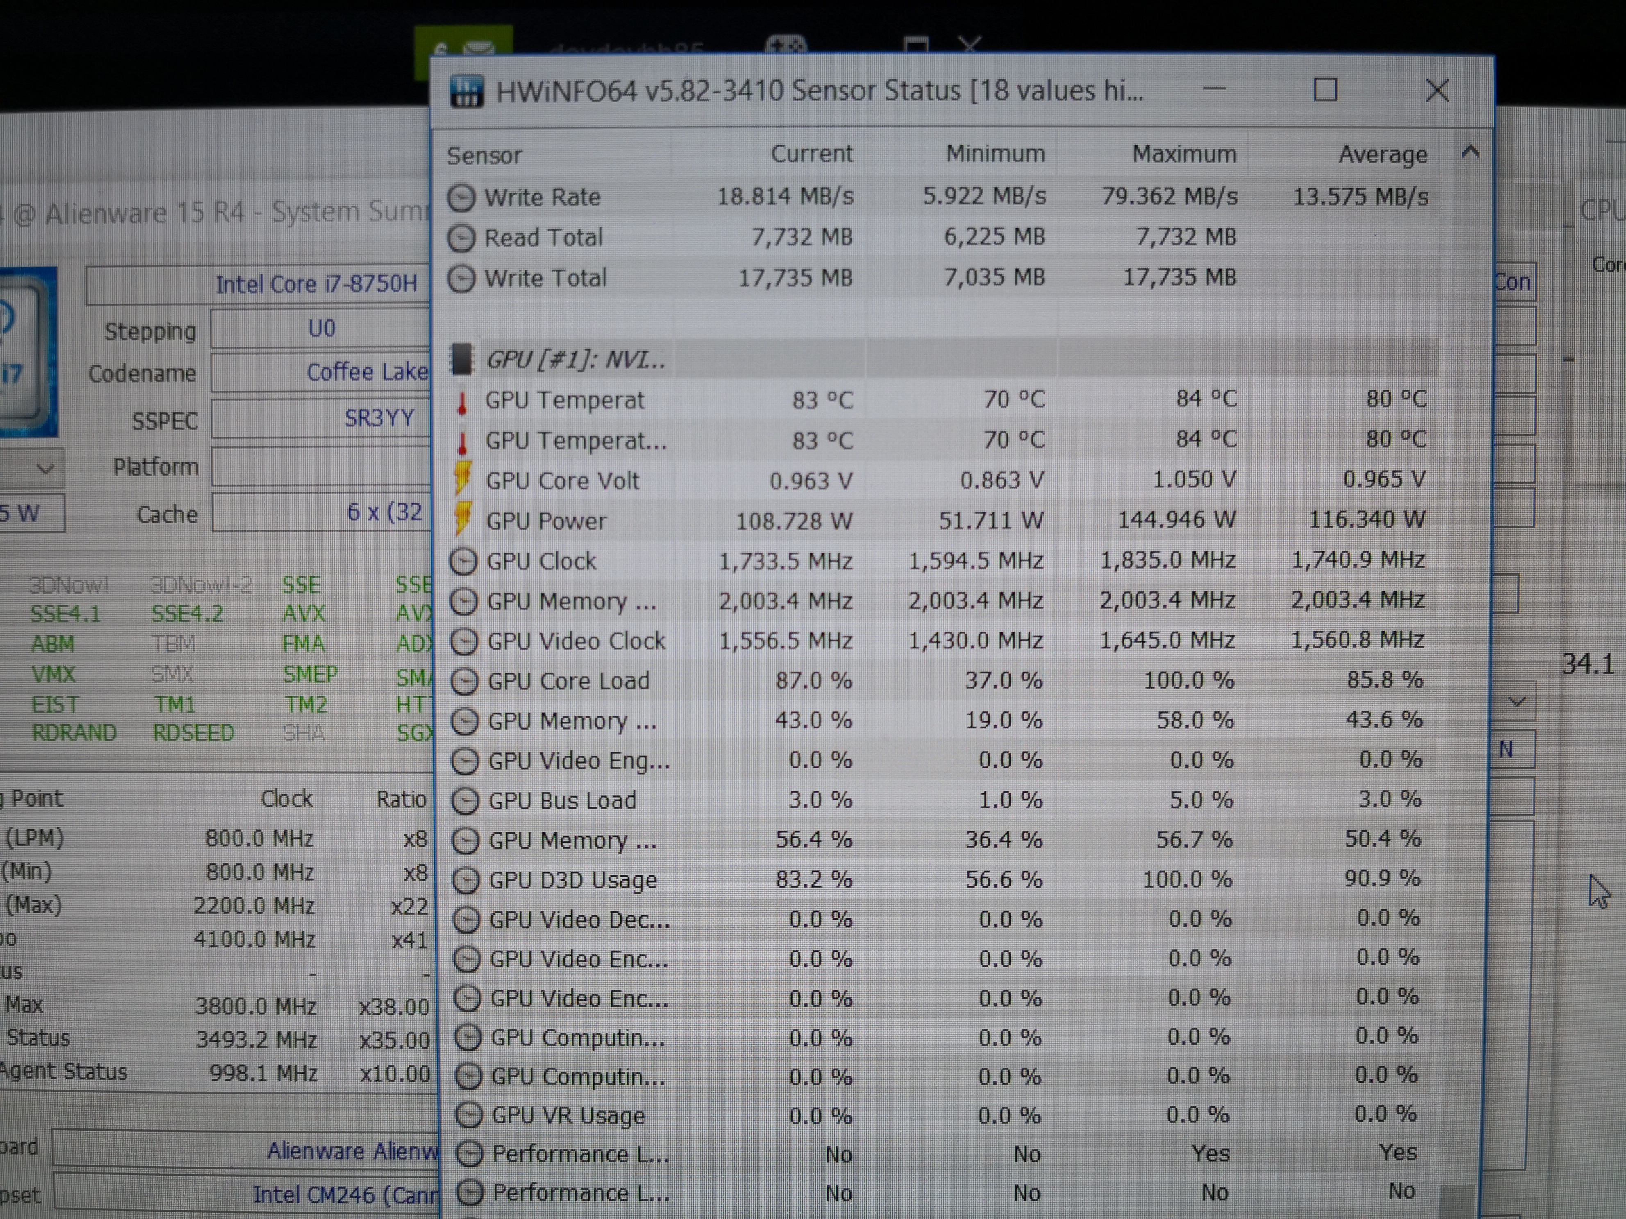Open the dropdown at right edge window
This screenshot has width=1626, height=1219.
click(x=1516, y=702)
